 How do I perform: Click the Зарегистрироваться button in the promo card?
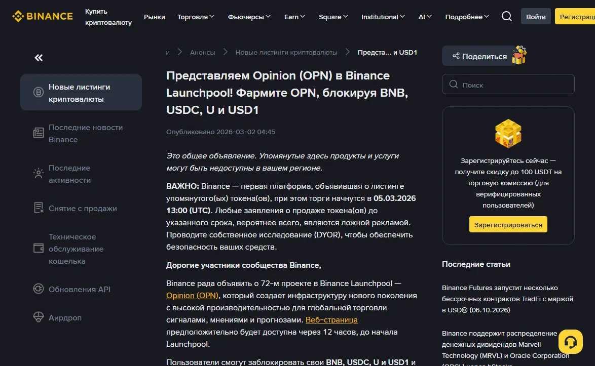pos(508,224)
